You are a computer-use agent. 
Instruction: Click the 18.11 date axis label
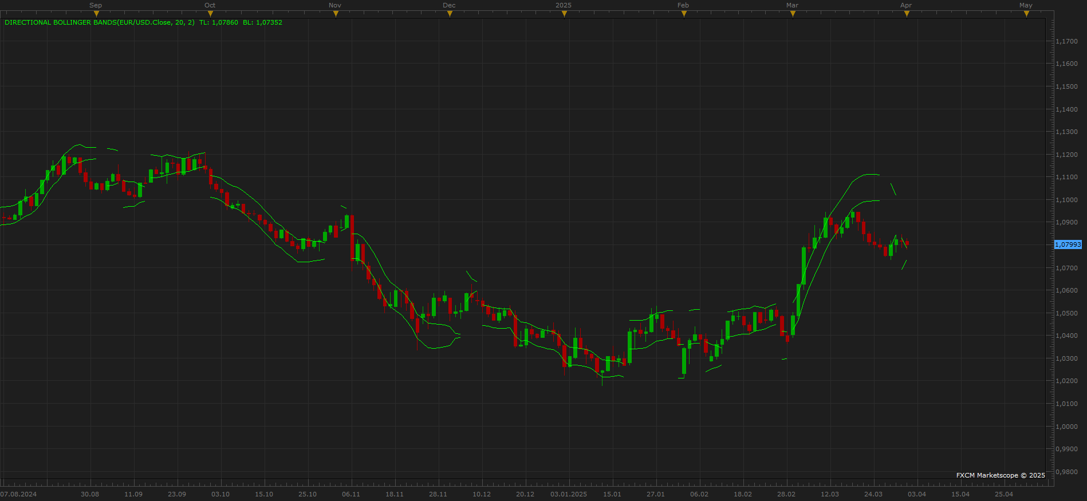point(395,494)
